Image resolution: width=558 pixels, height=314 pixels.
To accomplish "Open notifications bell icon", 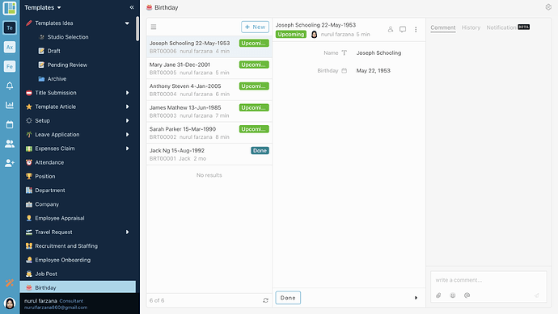I will (x=10, y=86).
